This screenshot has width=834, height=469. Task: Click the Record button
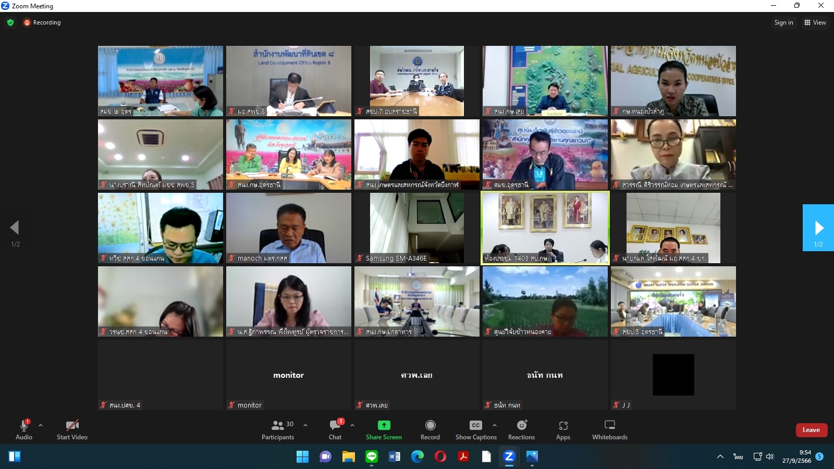(430, 430)
